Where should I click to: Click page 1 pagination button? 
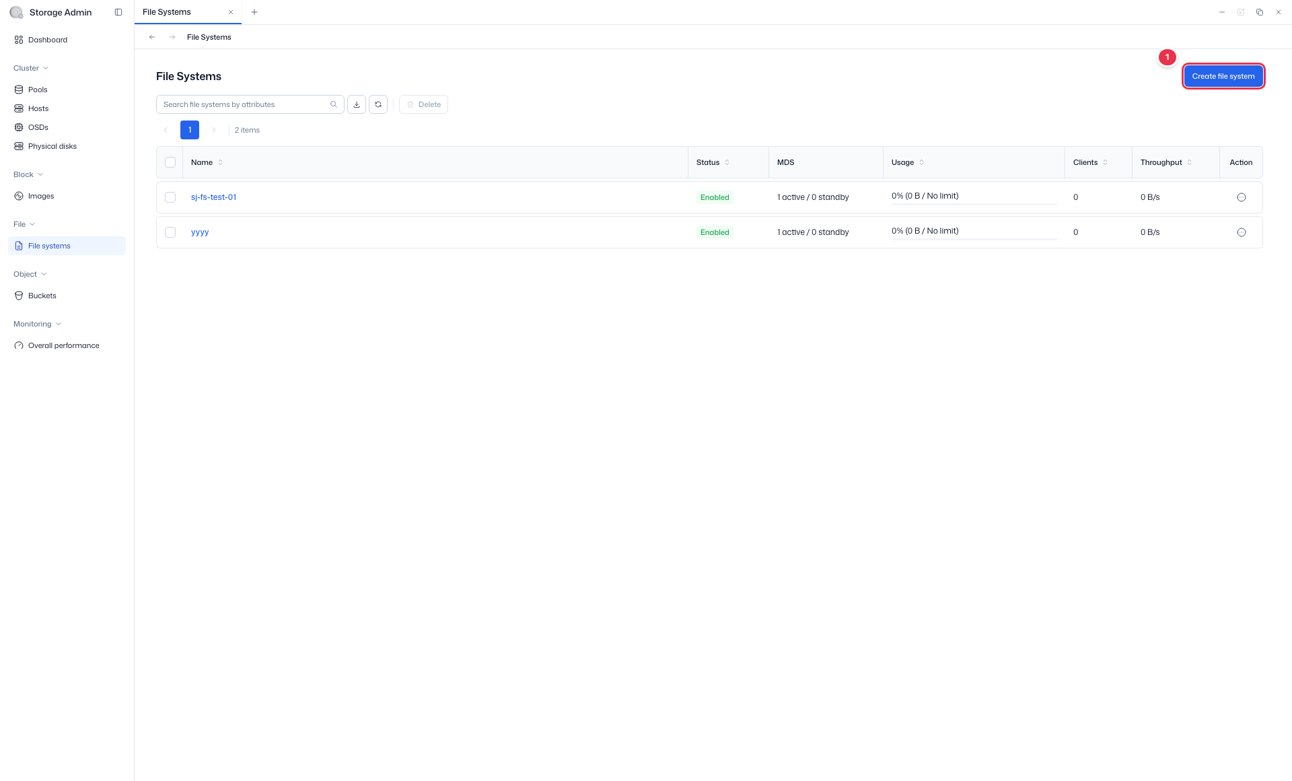[190, 130]
